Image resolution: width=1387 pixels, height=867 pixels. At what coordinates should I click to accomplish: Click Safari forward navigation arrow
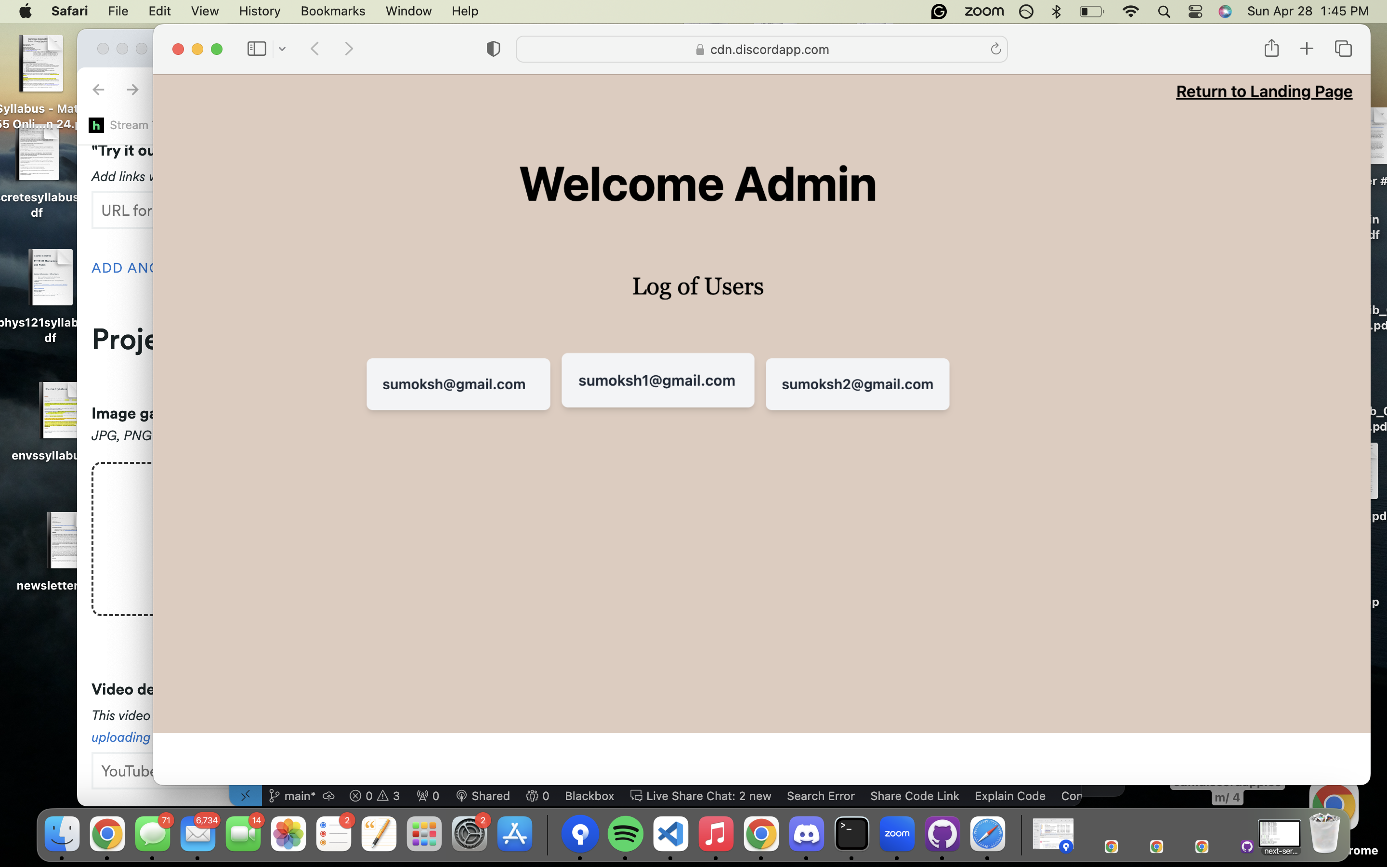[x=349, y=49]
